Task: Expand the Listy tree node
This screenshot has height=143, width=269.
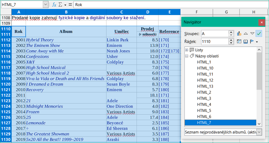Action: (x=187, y=50)
